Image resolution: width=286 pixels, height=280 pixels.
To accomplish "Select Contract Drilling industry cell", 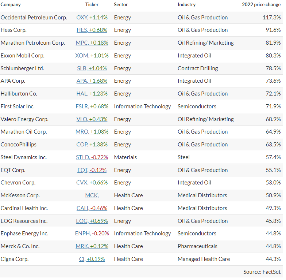I will (198, 68).
